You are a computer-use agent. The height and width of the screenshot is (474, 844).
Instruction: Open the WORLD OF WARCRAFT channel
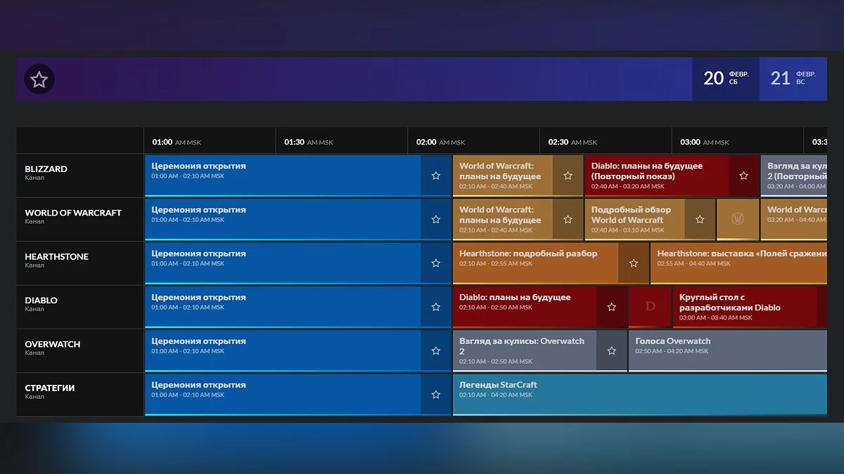80,219
